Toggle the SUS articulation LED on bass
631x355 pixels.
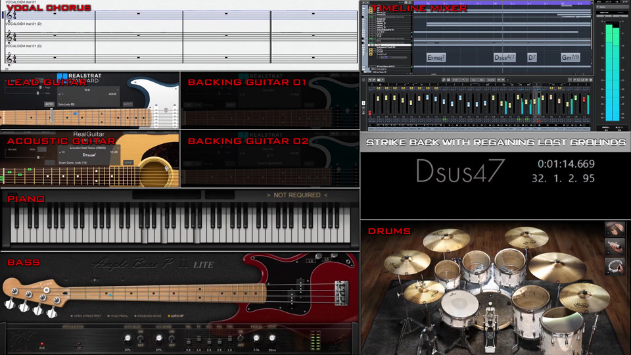pyautogui.click(x=42, y=344)
